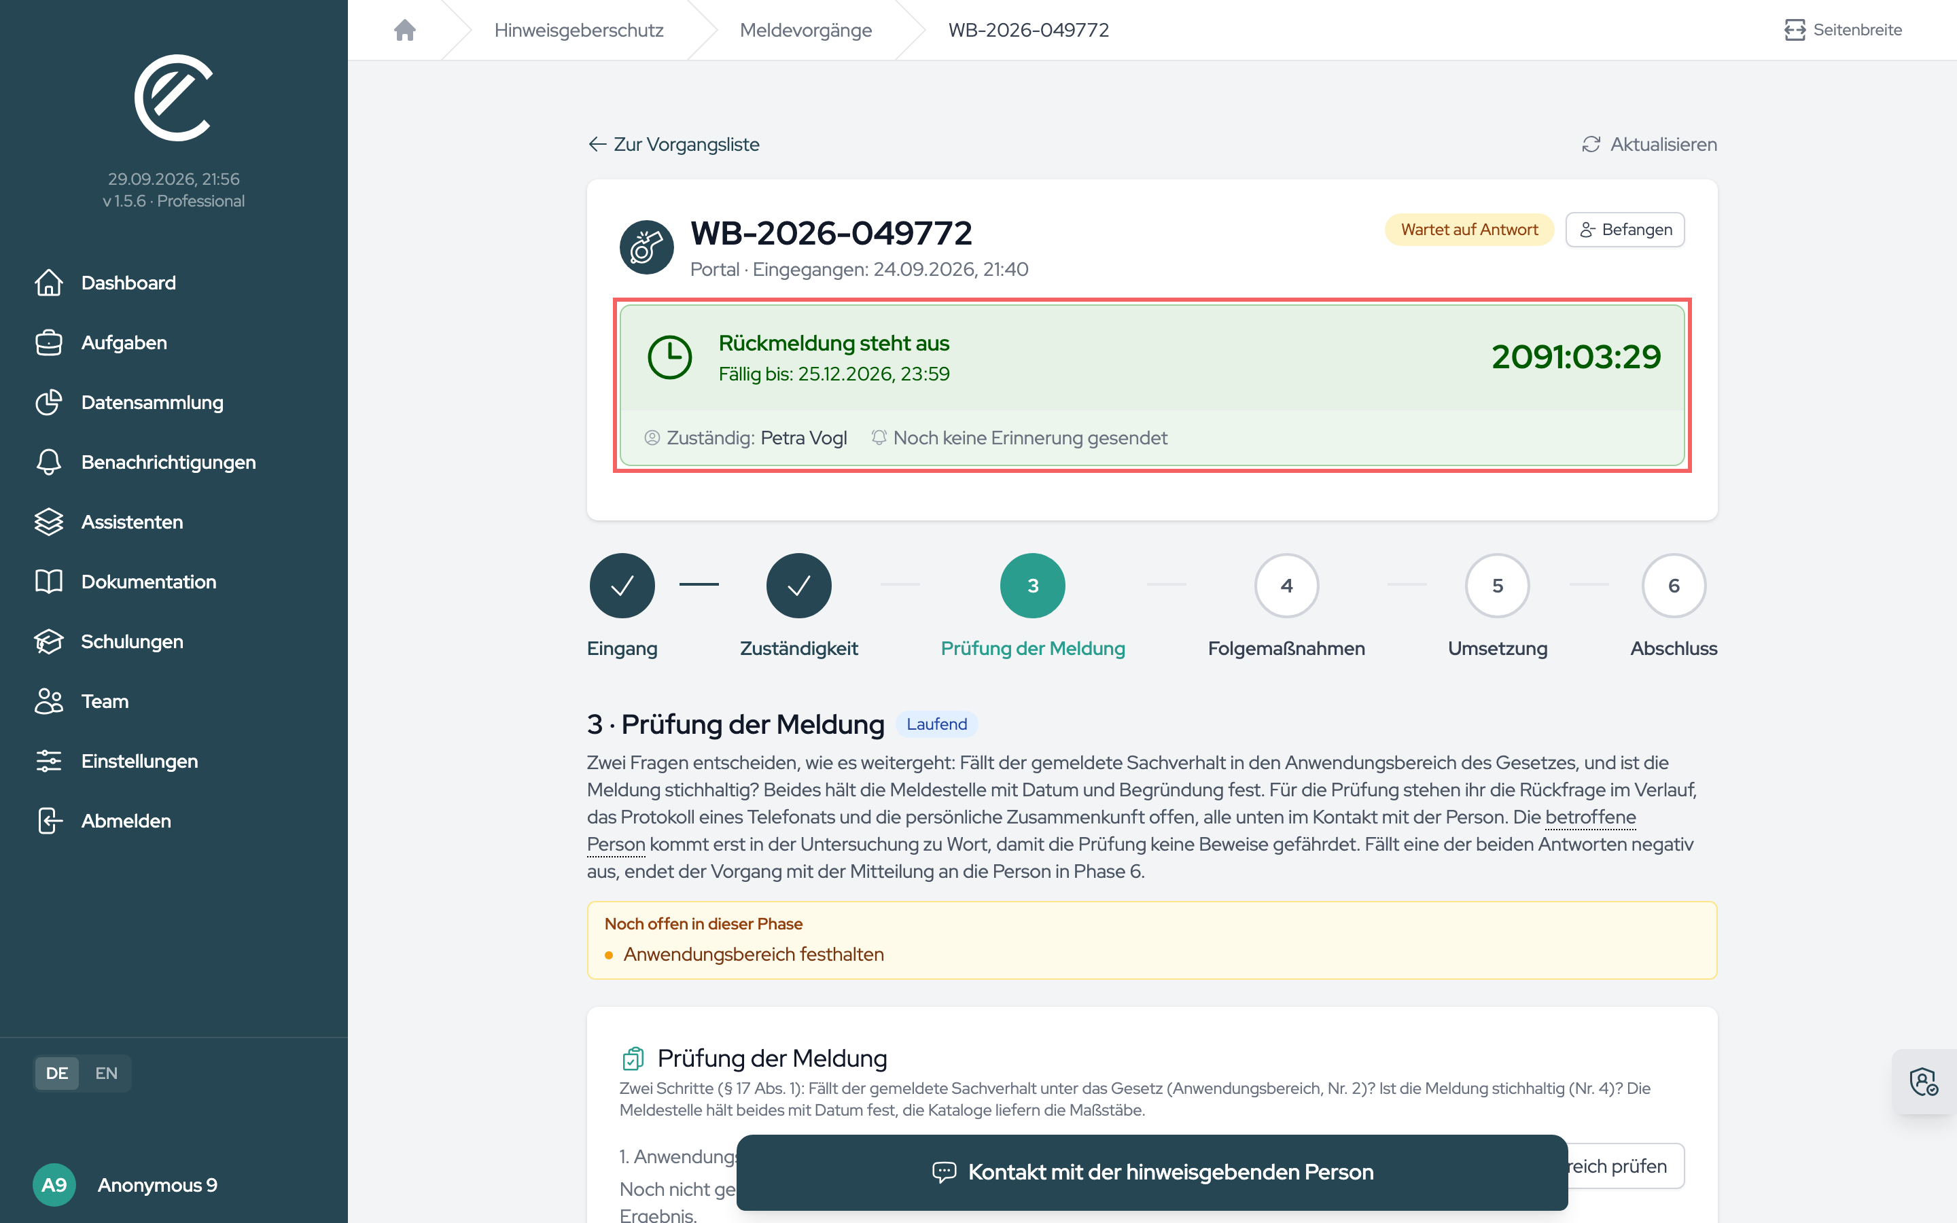1957x1223 pixels.
Task: Click the Schulungen graduation cap icon
Action: tap(48, 641)
